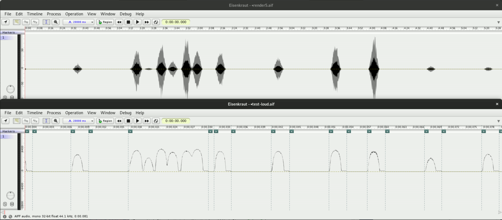Viewport: 502px width, 220px height.
Task: Toggle loop playback in the test-loud.aif window
Action: coord(156,121)
